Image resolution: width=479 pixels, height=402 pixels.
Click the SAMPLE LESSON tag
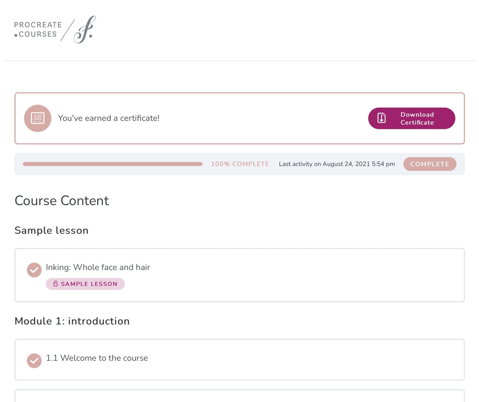[85, 284]
